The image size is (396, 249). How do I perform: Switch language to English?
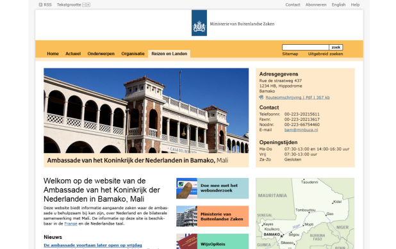338,4
